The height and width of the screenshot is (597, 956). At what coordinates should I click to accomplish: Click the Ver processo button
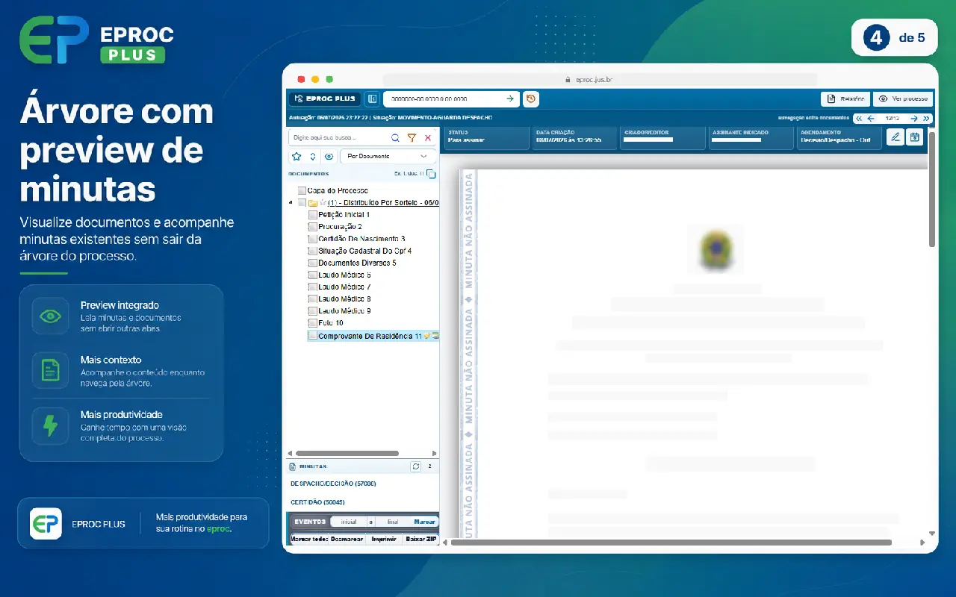[x=903, y=99]
